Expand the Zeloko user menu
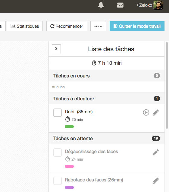169x192 pixels. pos(144,5)
